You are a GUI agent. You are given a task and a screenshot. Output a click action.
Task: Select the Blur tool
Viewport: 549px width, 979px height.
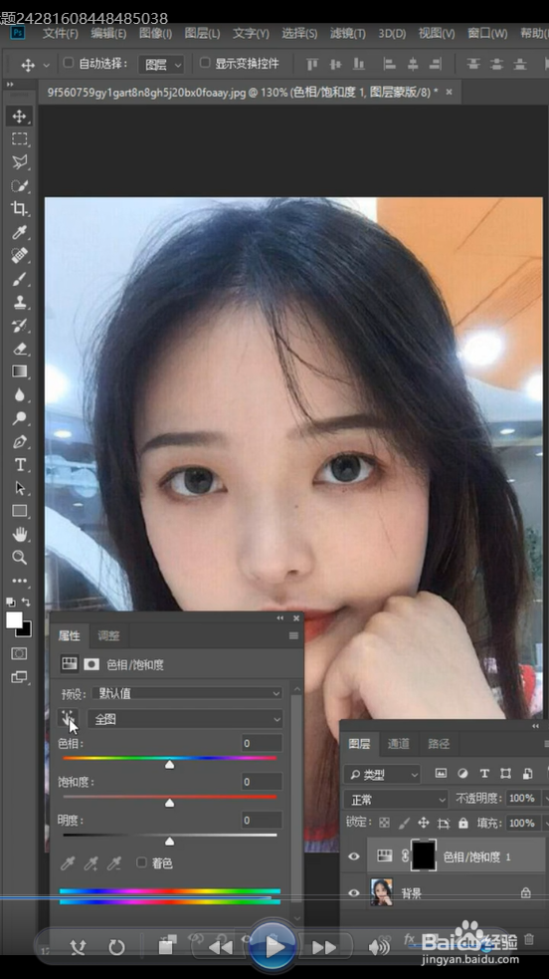tap(19, 394)
